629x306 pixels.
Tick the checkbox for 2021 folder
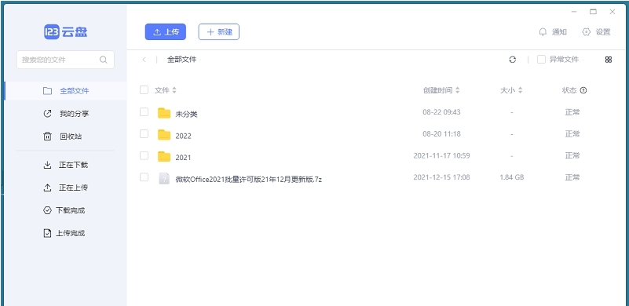[144, 155]
